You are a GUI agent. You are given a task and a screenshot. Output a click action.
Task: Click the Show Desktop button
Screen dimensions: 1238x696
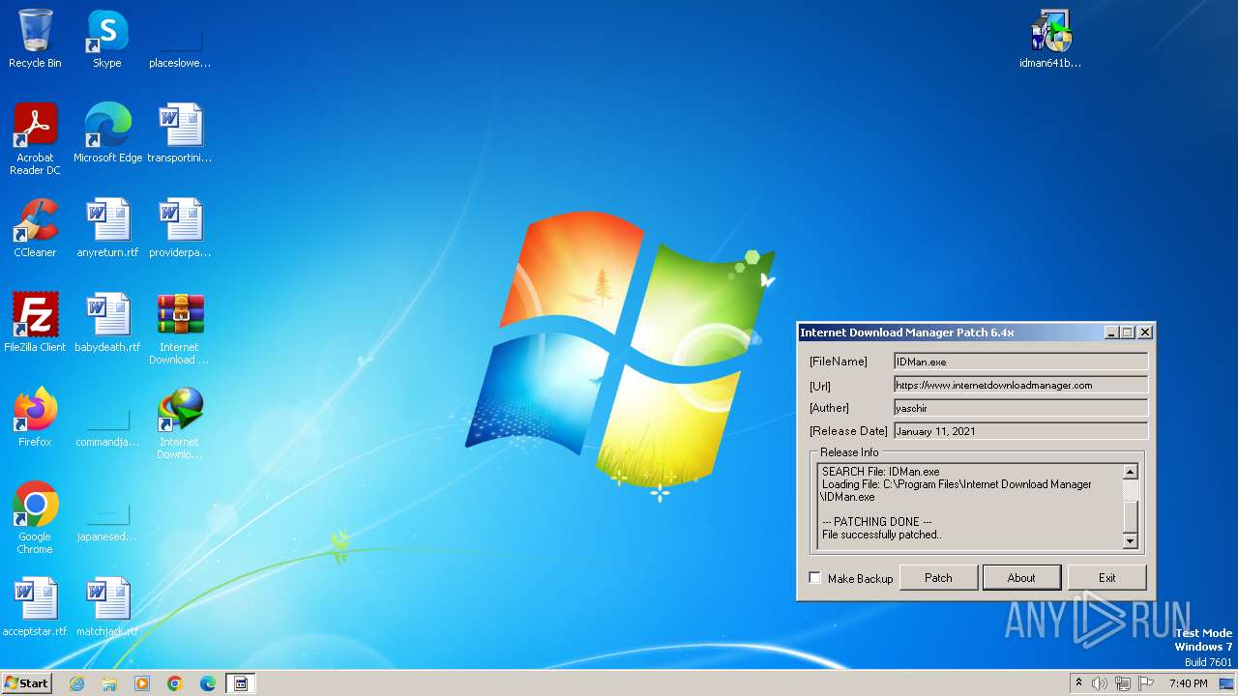[1226, 683]
